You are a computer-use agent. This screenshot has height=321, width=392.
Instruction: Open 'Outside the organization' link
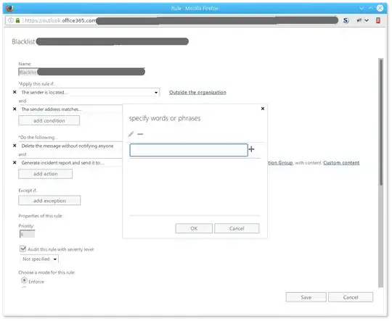(x=197, y=92)
